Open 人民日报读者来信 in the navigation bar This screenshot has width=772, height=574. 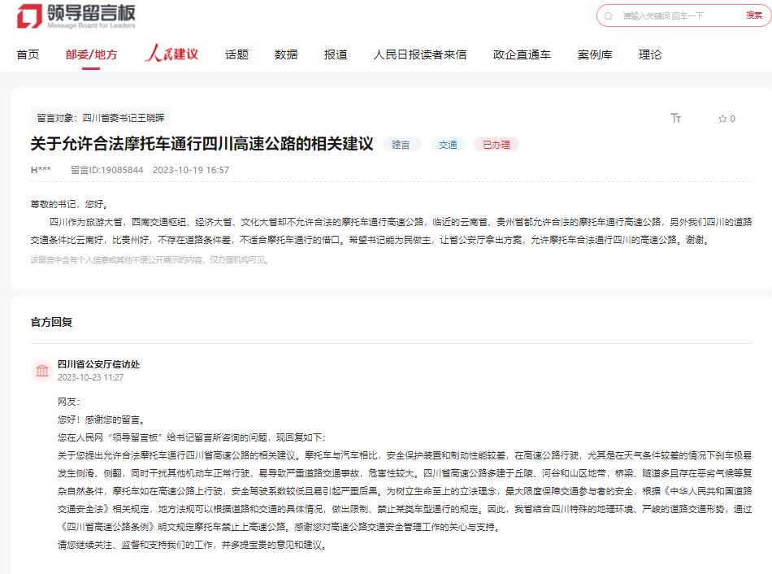[419, 54]
